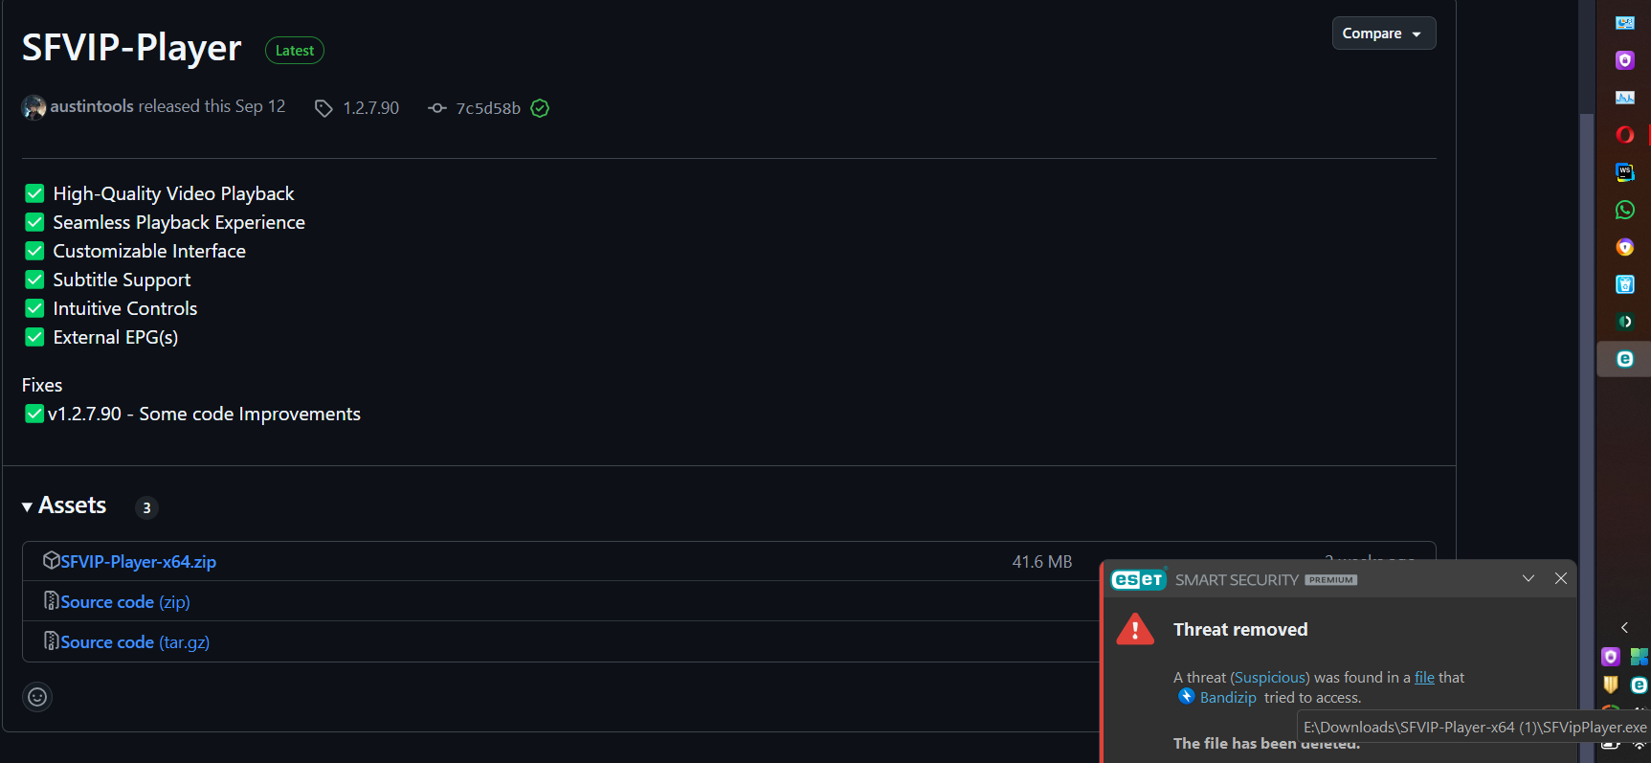
Task: Download Source code (tar.gz)
Action: pyautogui.click(x=135, y=642)
